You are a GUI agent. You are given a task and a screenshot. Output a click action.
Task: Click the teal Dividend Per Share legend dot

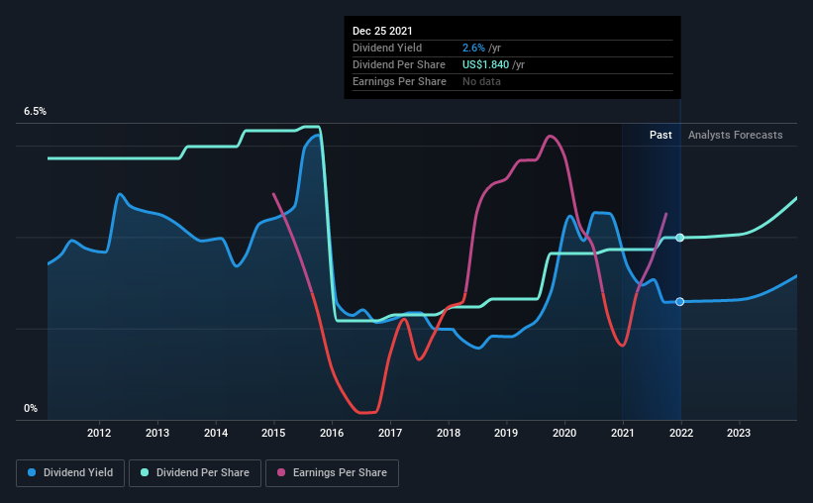[145, 472]
